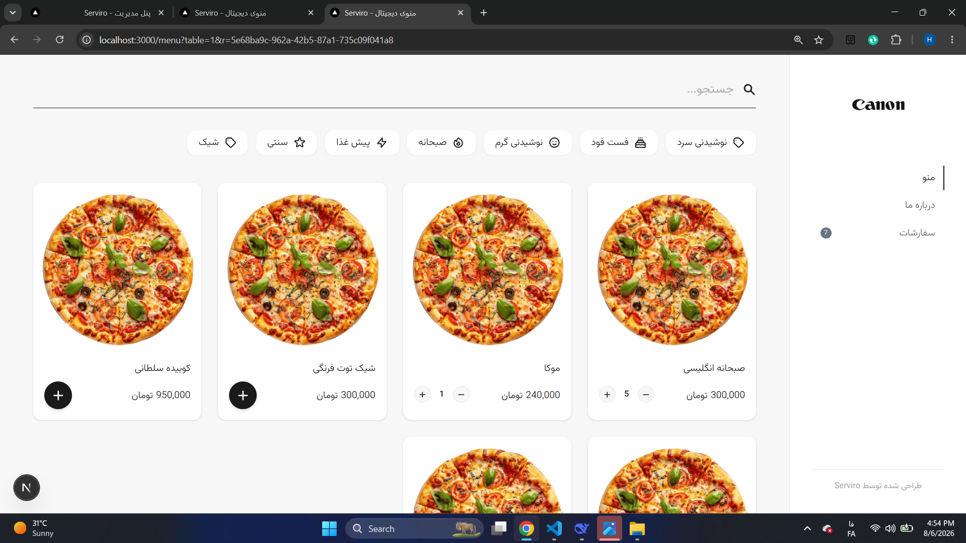Click the Canon logo in sidebar
This screenshot has height=543, width=966.
(878, 105)
